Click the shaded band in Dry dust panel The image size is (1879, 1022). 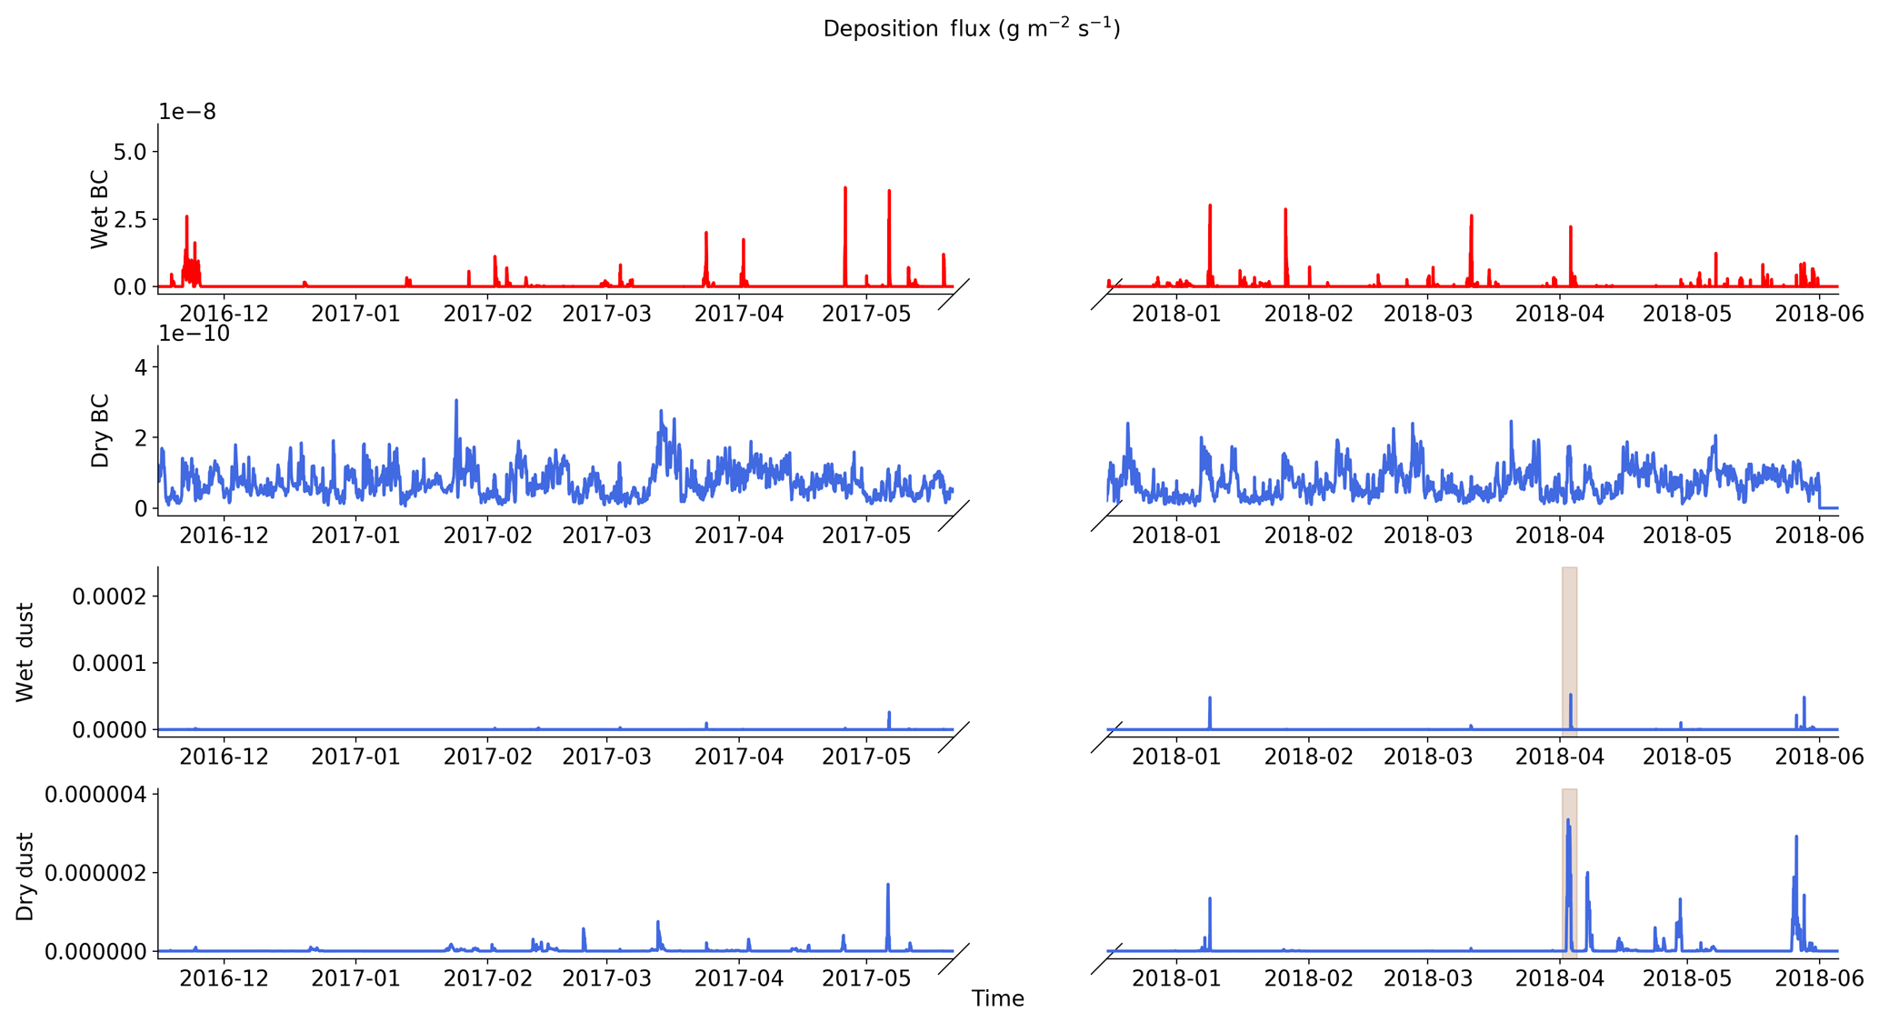pos(1569,805)
